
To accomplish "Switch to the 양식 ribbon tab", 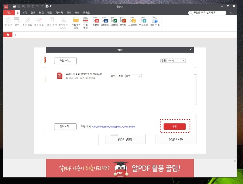I will click(69, 12).
